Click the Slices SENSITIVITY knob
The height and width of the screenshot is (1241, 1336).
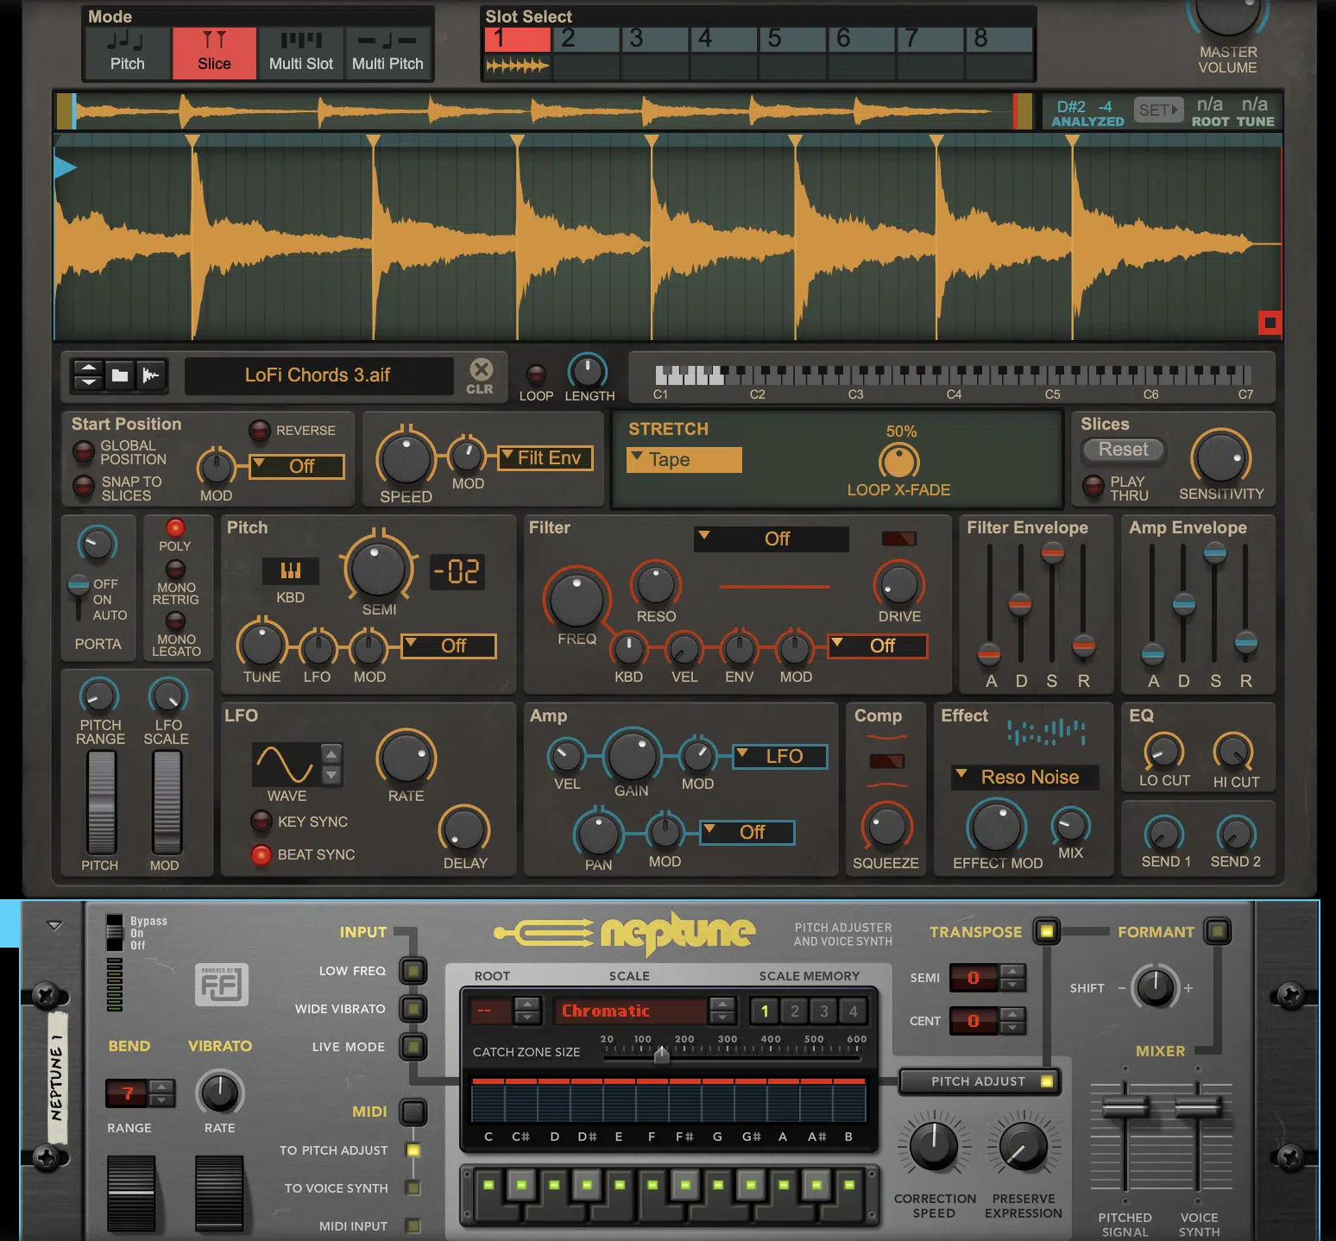click(1220, 457)
